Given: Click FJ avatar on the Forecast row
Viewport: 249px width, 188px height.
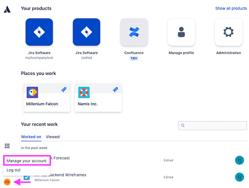Looking at the screenshot, I should [239, 160].
